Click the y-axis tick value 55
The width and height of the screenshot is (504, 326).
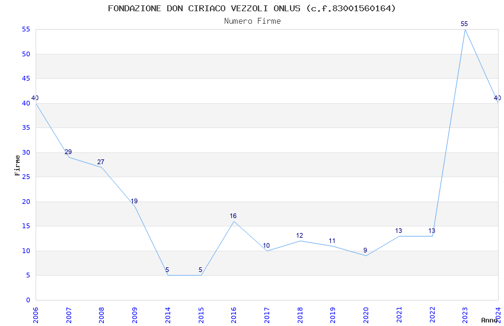click(x=26, y=29)
